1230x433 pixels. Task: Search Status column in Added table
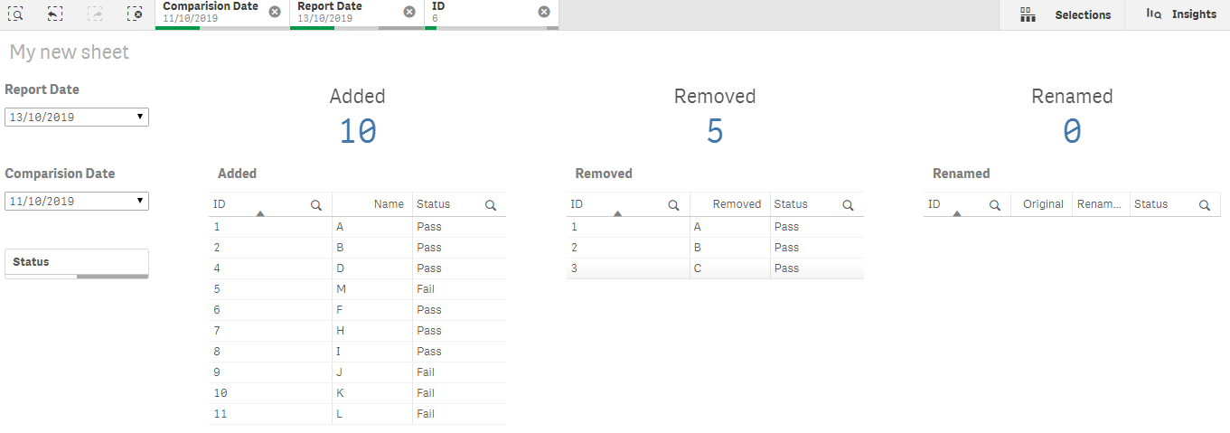491,205
